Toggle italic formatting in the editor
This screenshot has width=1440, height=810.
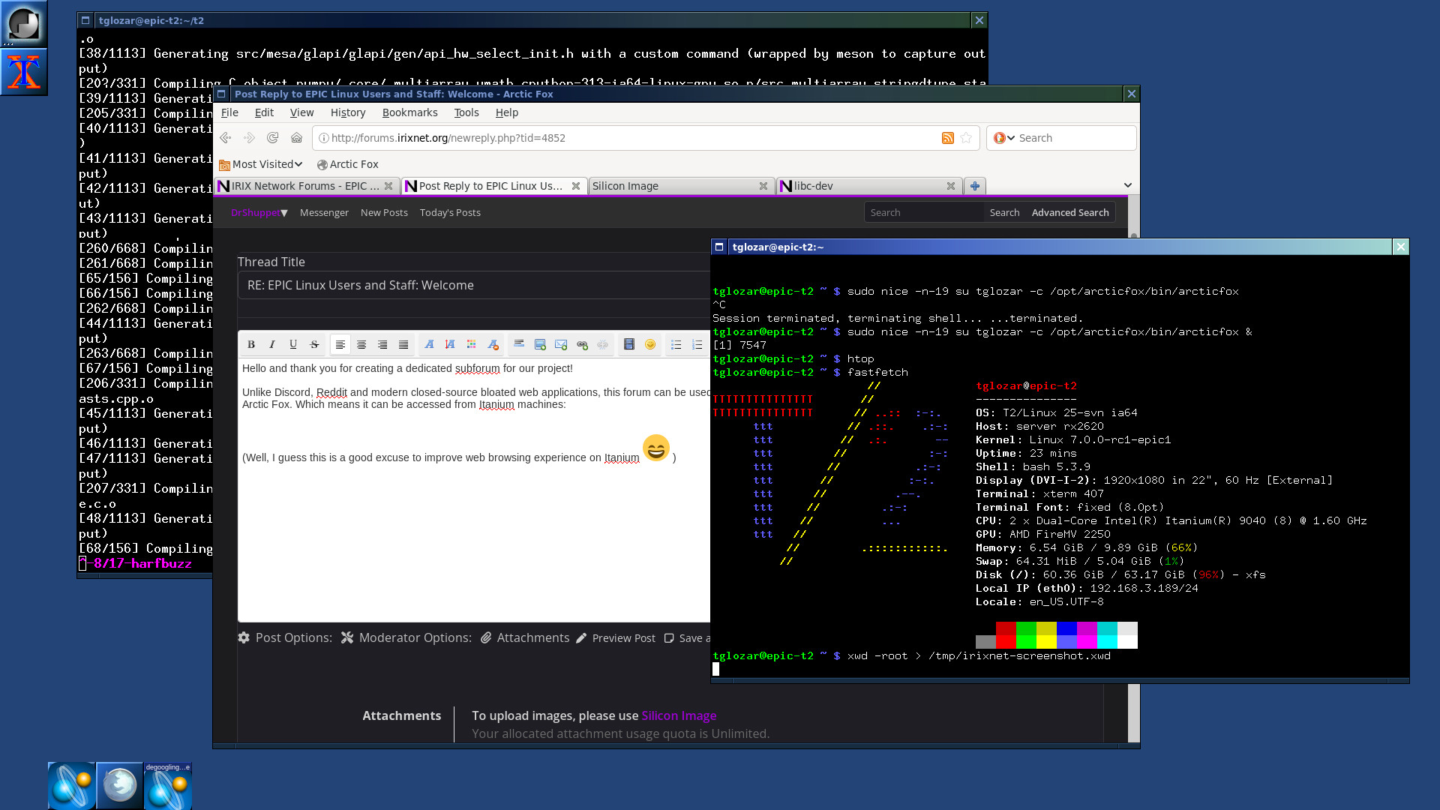(x=272, y=344)
